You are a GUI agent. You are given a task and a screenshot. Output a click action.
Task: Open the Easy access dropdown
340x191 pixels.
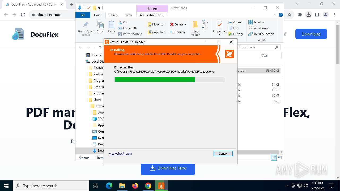(x=205, y=28)
